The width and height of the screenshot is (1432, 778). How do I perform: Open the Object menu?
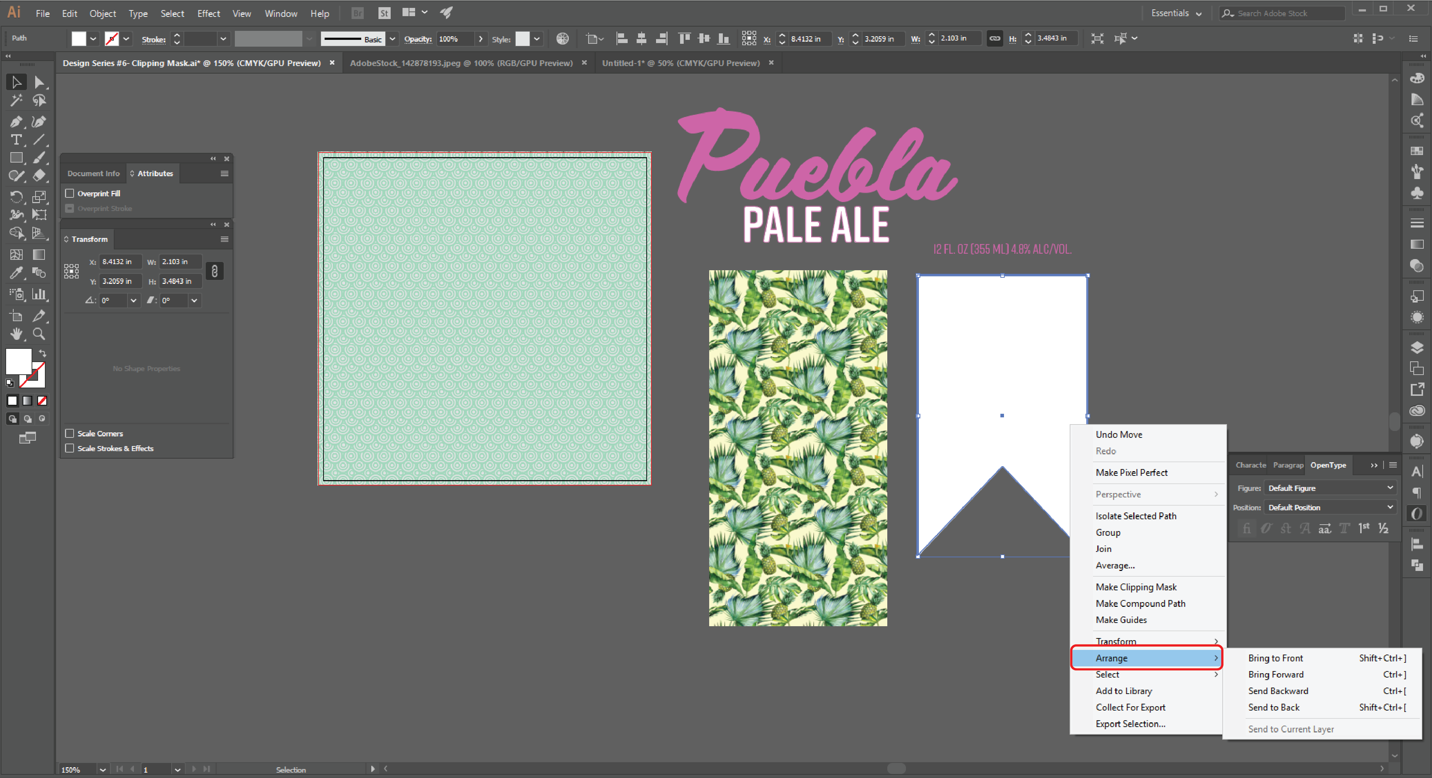[x=103, y=13]
